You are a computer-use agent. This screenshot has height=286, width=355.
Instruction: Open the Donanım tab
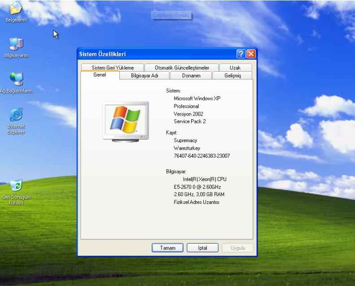(x=191, y=76)
